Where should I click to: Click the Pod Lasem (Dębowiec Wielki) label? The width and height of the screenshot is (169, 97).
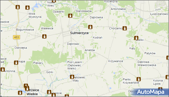(x=74, y=65)
